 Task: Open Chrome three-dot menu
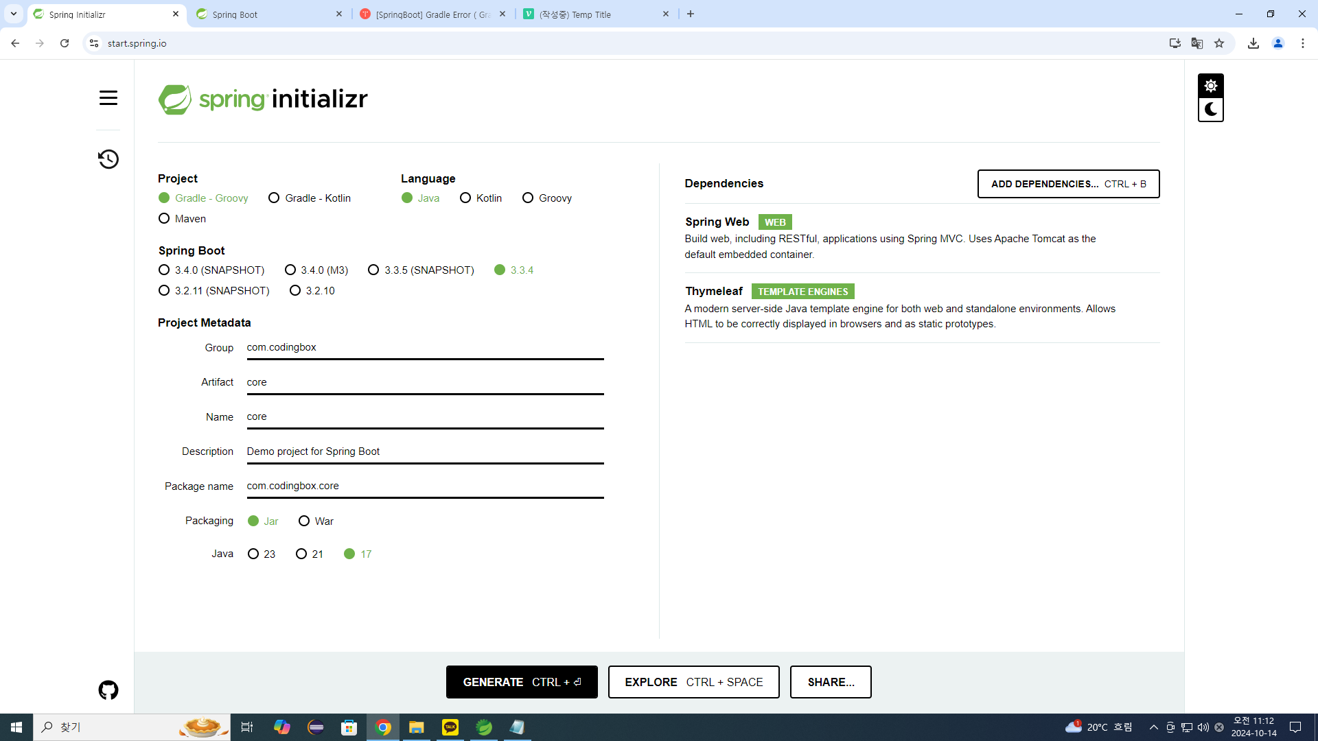(x=1303, y=43)
